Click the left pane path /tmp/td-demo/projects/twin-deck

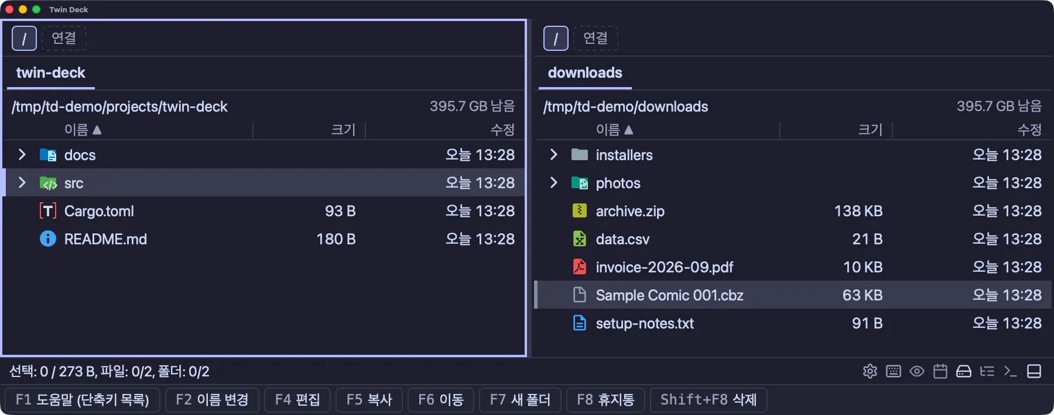tap(119, 106)
